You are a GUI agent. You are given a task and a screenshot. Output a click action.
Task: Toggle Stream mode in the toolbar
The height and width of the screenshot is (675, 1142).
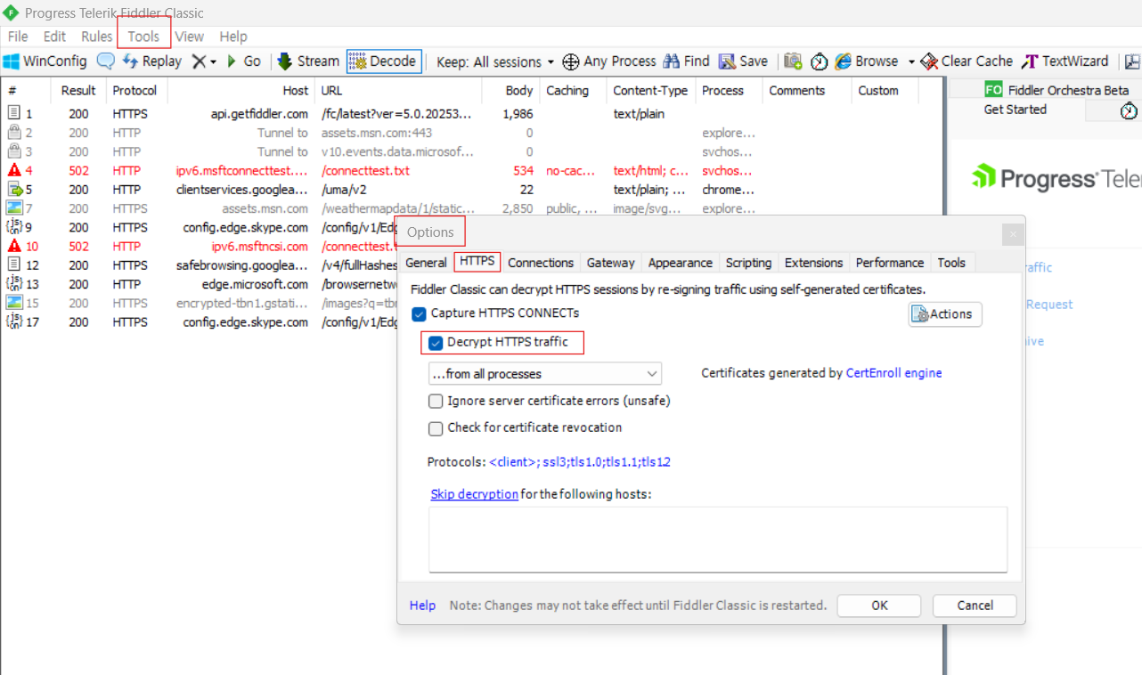point(308,61)
